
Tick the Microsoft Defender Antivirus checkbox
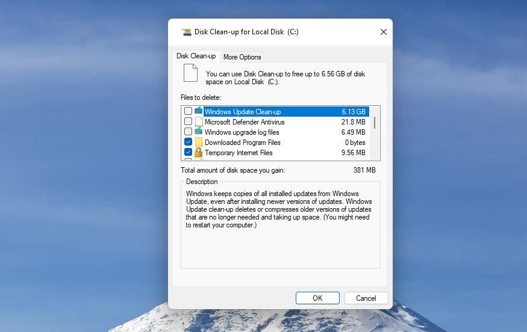tap(188, 121)
